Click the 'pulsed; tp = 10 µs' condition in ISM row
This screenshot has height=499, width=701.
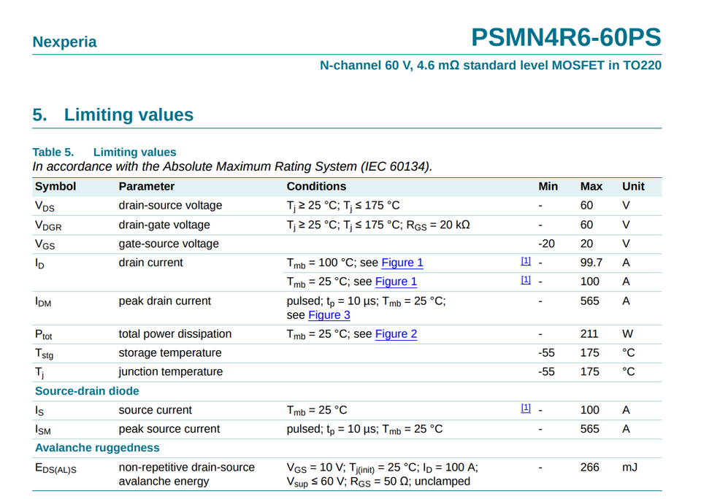coord(364,429)
